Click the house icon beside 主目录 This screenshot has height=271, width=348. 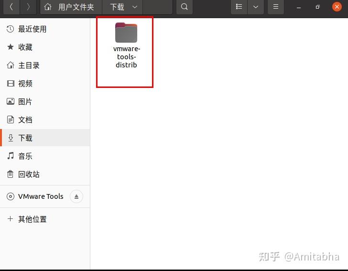[x=10, y=65]
